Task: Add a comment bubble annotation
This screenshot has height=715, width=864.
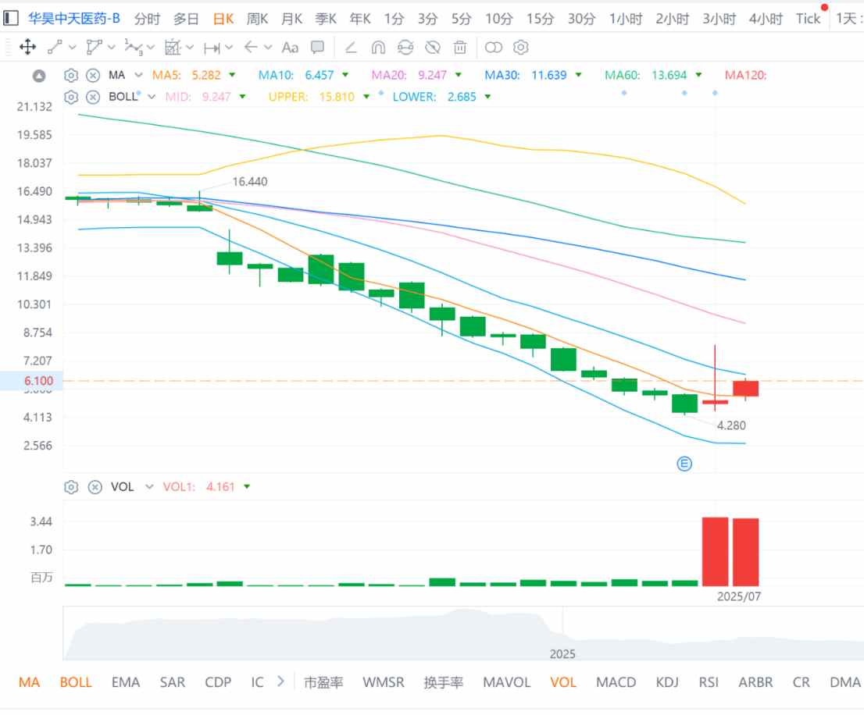Action: 317,48
